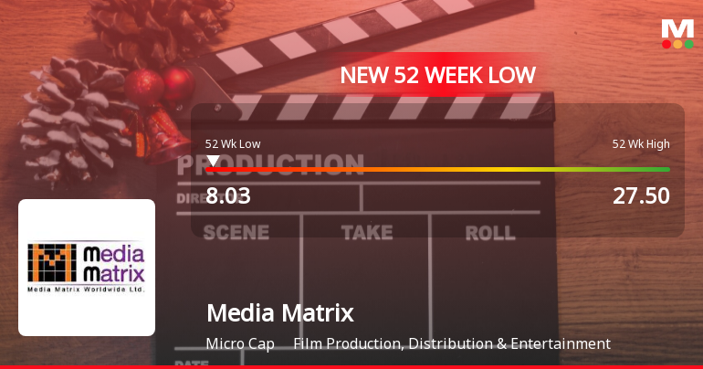This screenshot has width=703, height=369.
Task: Click the Media Matrix company name
Action: point(280,313)
